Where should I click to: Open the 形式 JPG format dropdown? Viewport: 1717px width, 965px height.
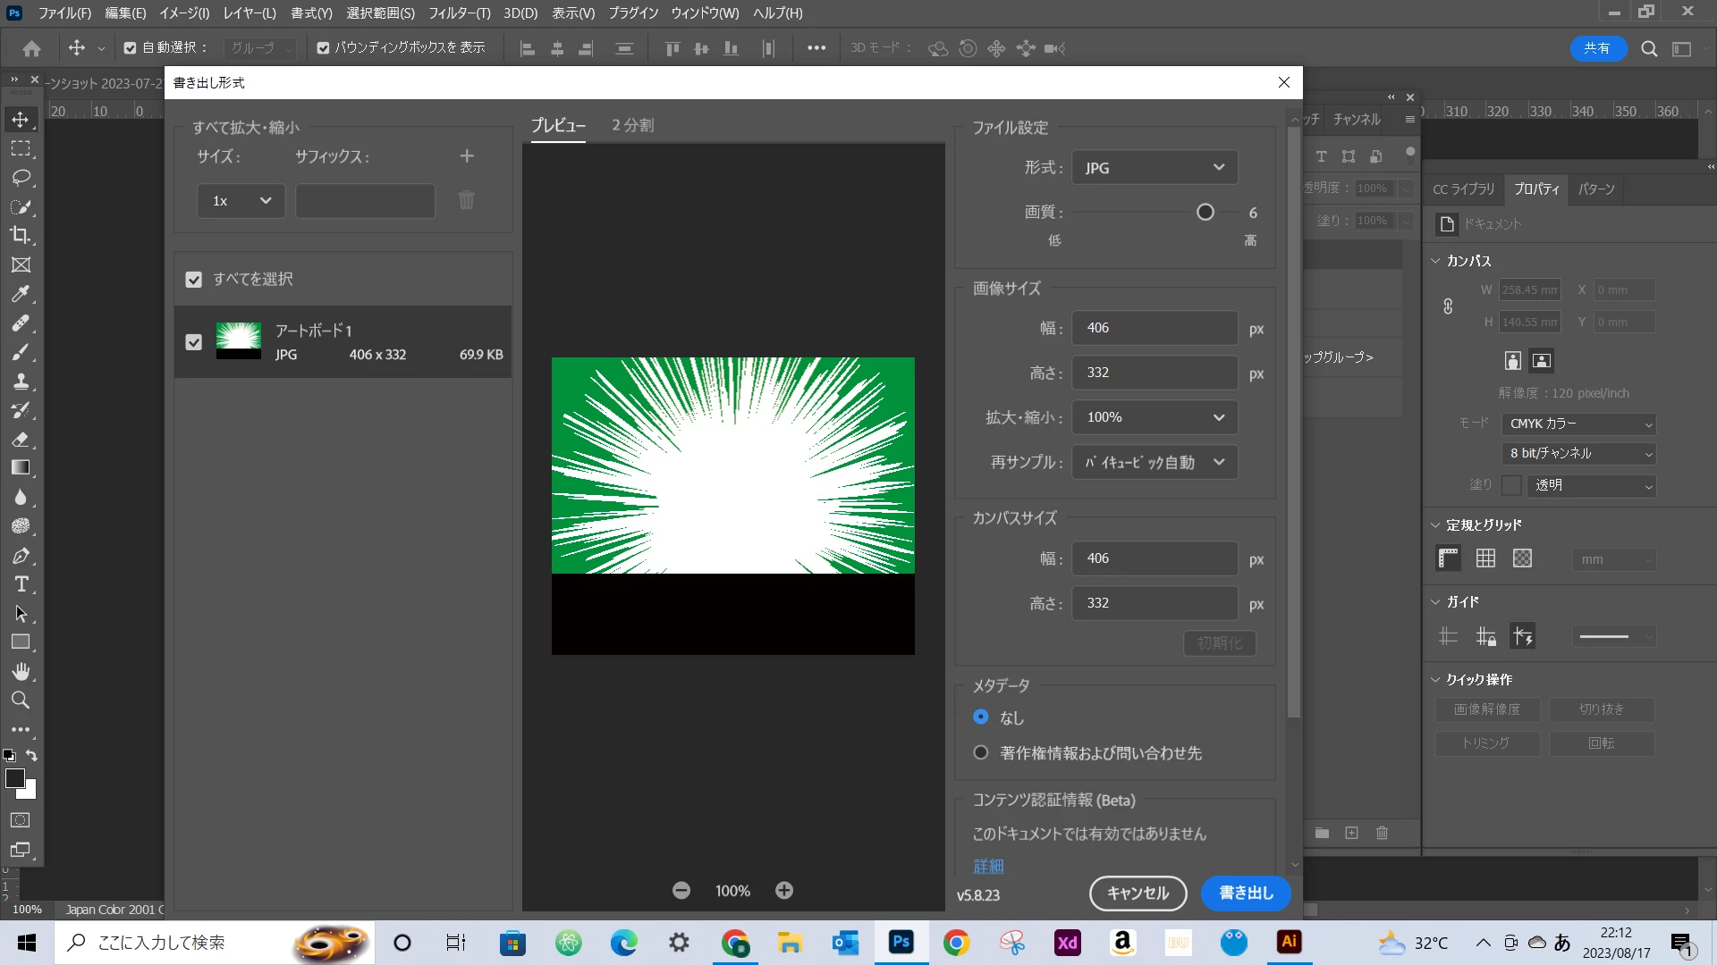[x=1155, y=168]
